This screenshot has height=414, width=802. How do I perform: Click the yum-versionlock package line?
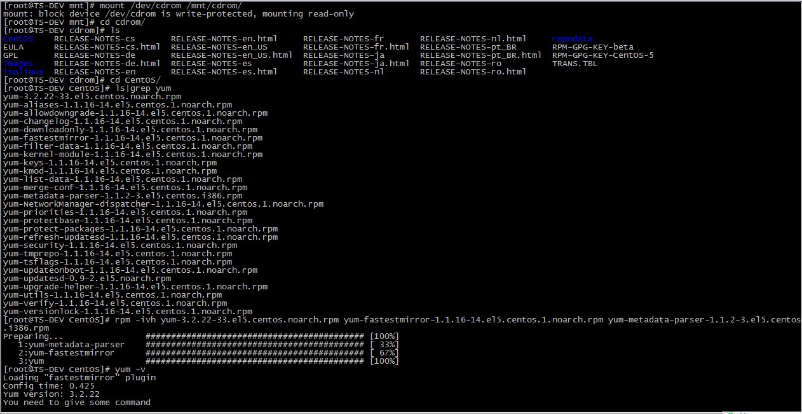click(x=128, y=312)
